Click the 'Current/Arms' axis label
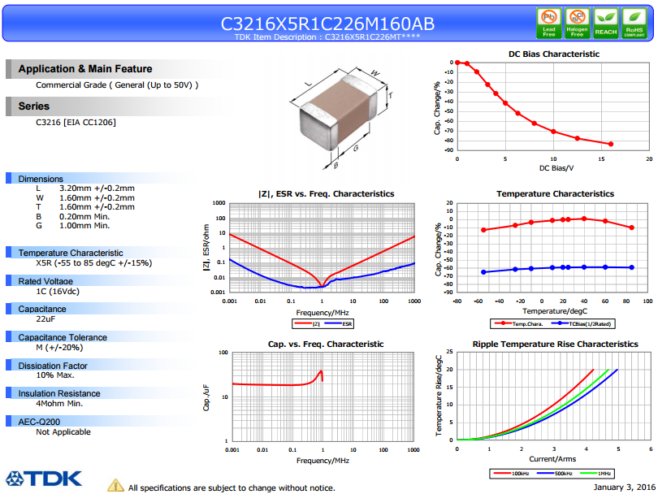The width and height of the screenshot is (658, 494). point(552,459)
